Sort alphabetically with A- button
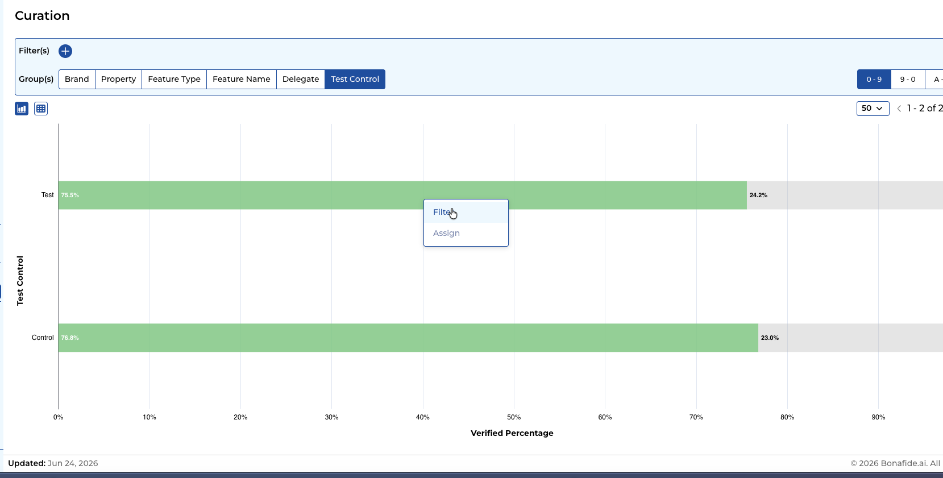 tap(935, 79)
